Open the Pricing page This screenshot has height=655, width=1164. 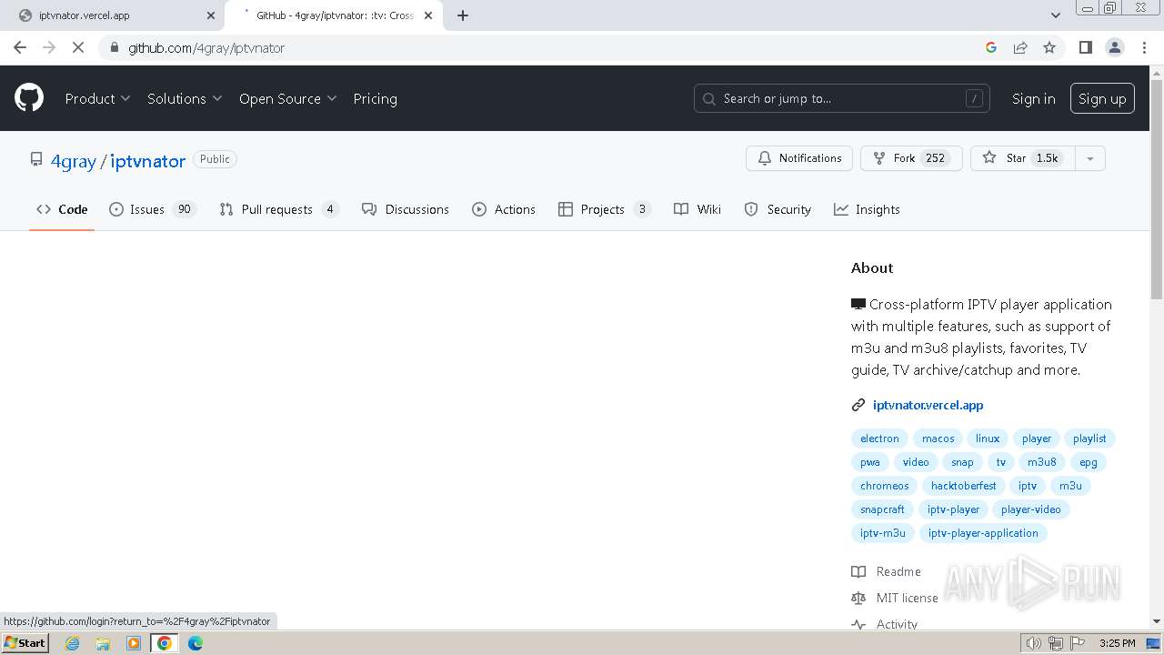375,98
